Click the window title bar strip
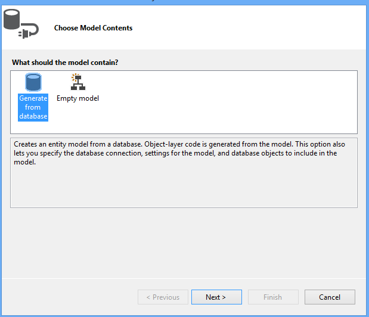 184,2
